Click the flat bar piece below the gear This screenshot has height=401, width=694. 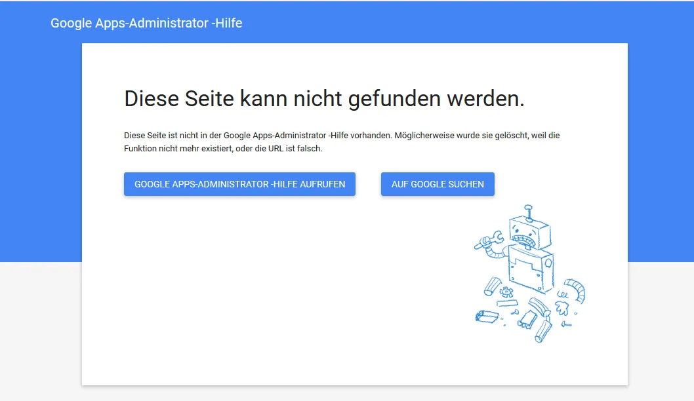coord(507,303)
